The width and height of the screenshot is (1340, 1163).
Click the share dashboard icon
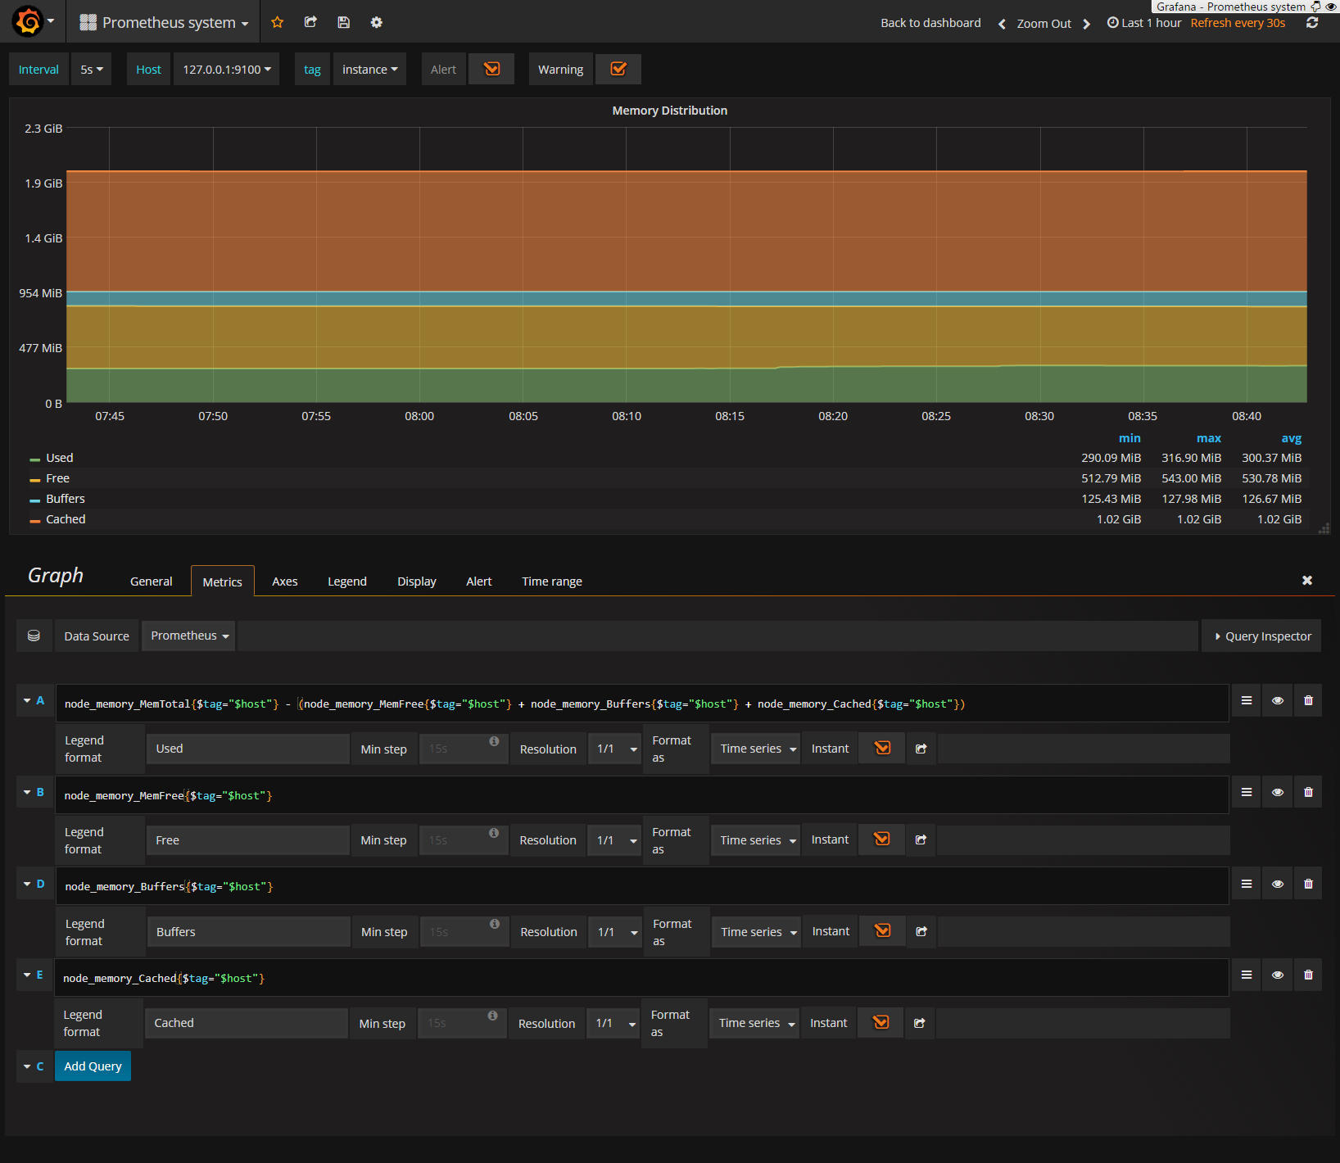point(310,22)
